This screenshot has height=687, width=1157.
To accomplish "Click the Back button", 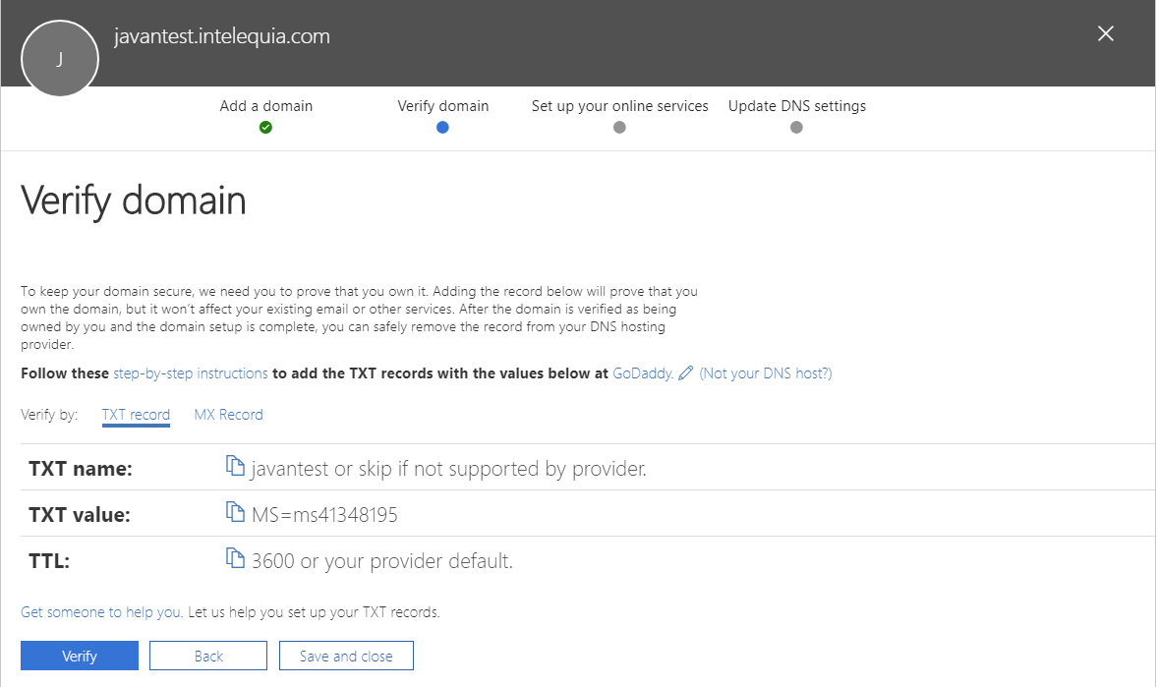I will click(x=207, y=656).
